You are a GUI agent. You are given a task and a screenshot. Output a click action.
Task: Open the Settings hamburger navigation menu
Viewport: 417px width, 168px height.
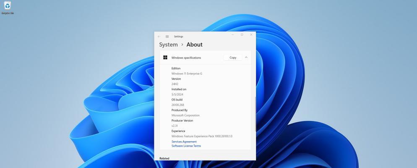[x=167, y=37]
